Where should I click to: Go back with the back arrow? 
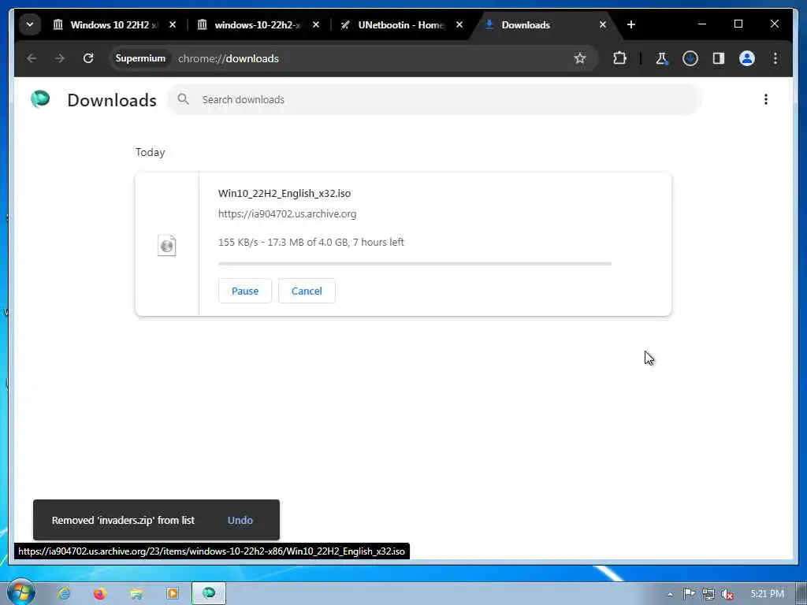(x=32, y=58)
